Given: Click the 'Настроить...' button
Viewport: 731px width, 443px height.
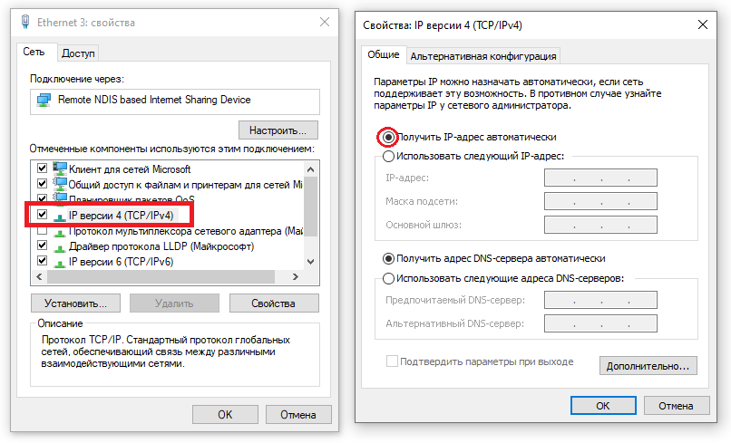Looking at the screenshot, I should (278, 130).
